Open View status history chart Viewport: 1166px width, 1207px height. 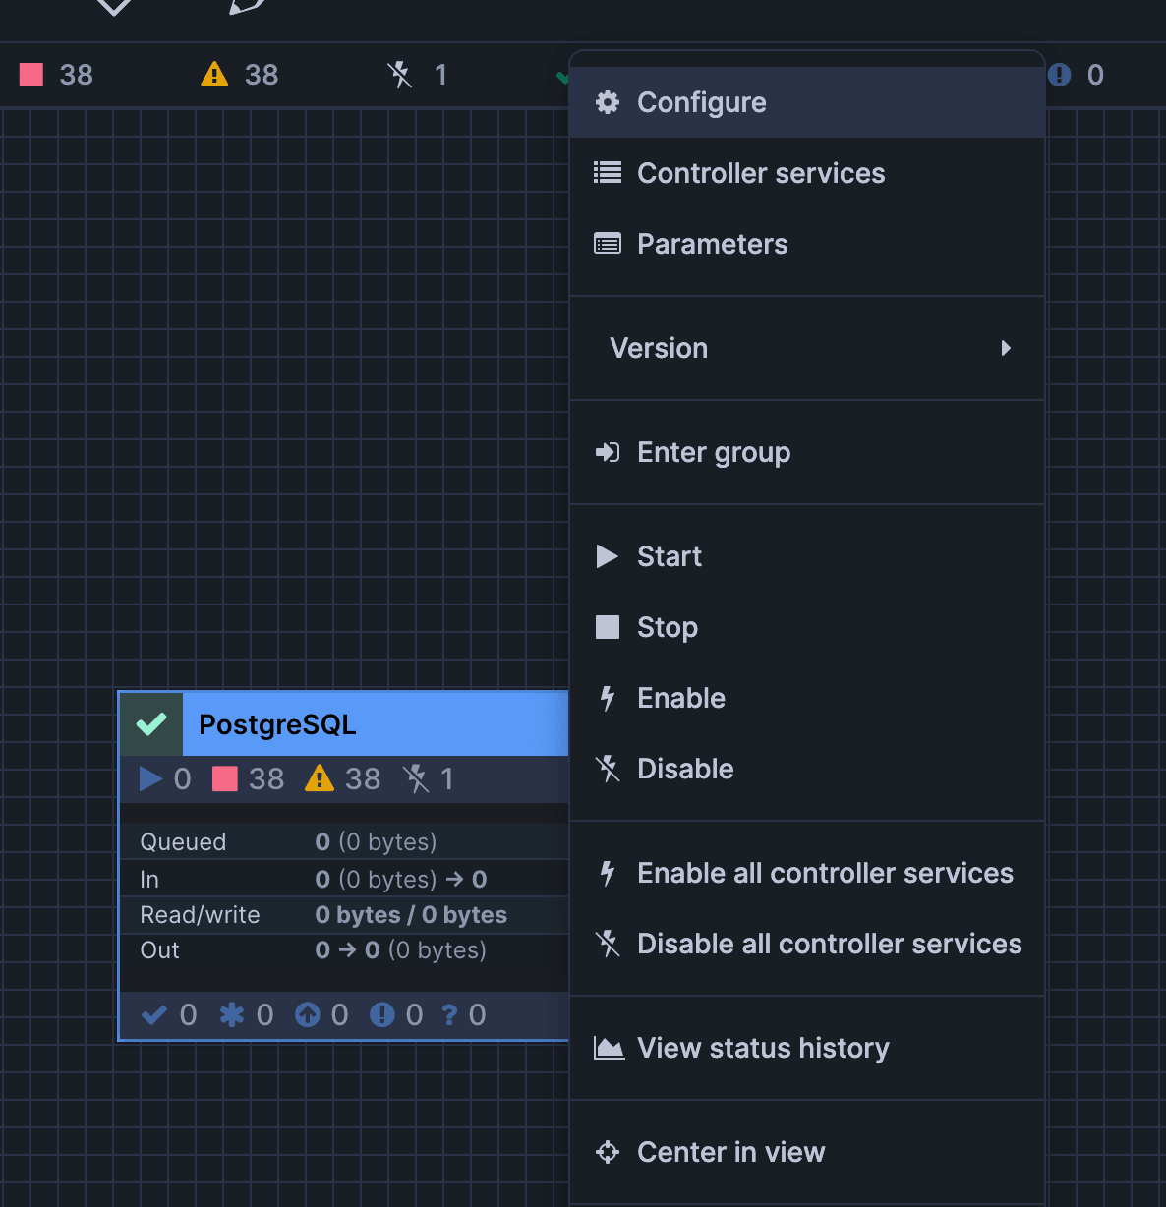point(806,1048)
